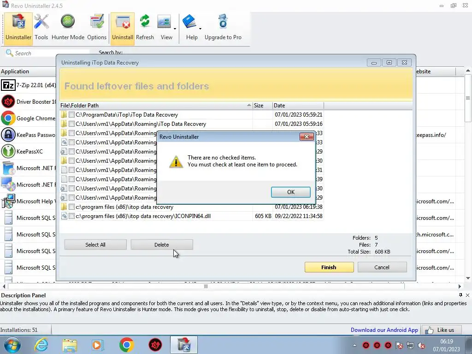Pin the Description Panel
This screenshot has height=354, width=472.
pyautogui.click(x=460, y=295)
